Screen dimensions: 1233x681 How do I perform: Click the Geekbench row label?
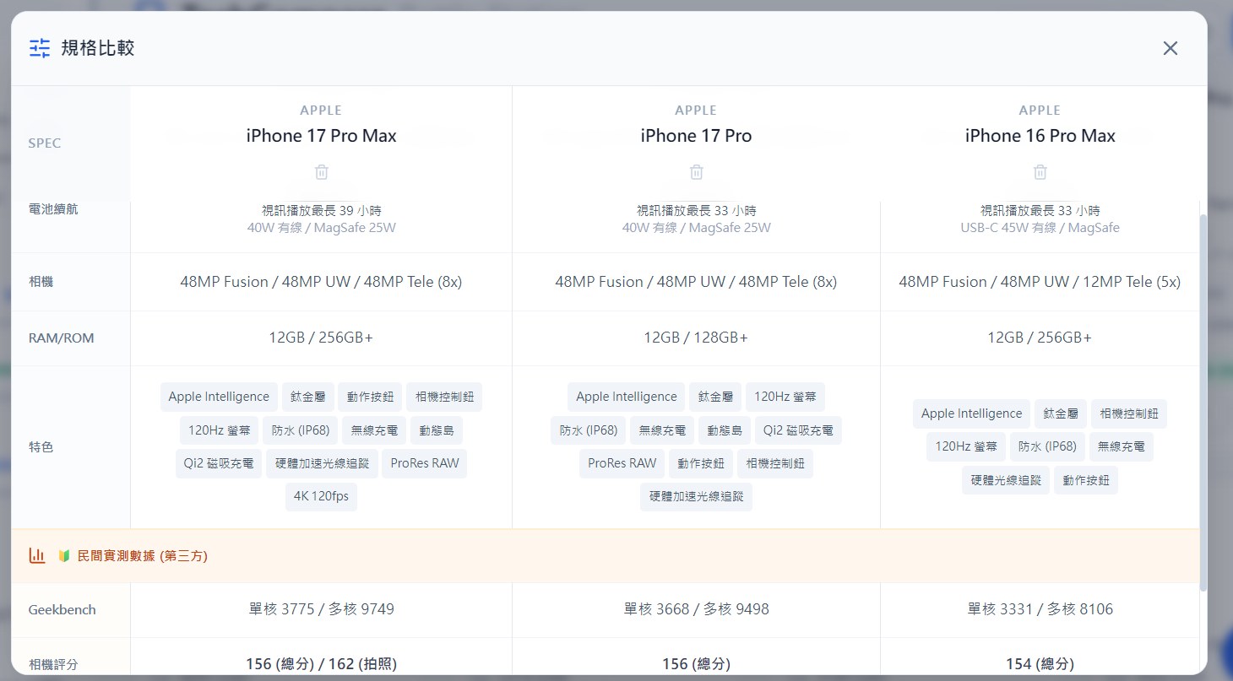(x=62, y=610)
